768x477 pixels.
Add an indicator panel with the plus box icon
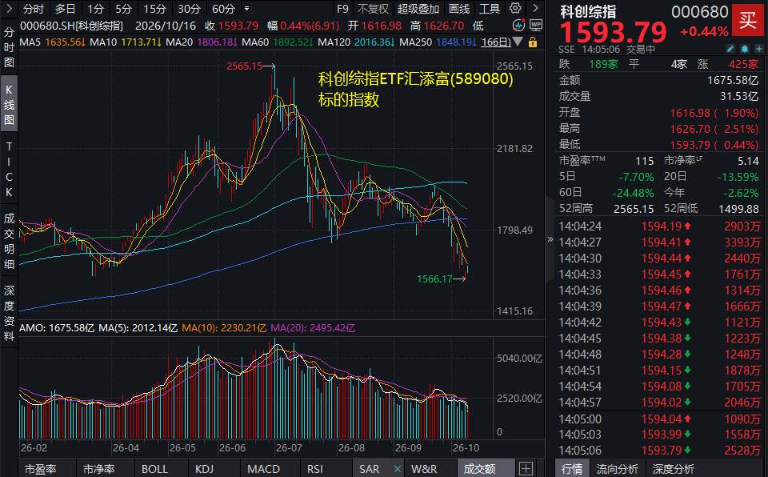tap(526, 469)
